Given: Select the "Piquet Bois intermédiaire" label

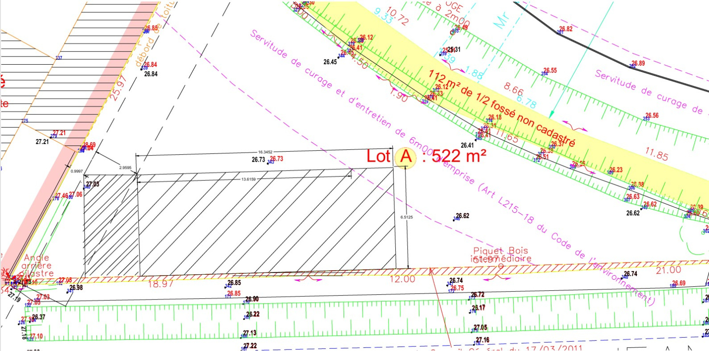Looking at the screenshot, I should (501, 255).
